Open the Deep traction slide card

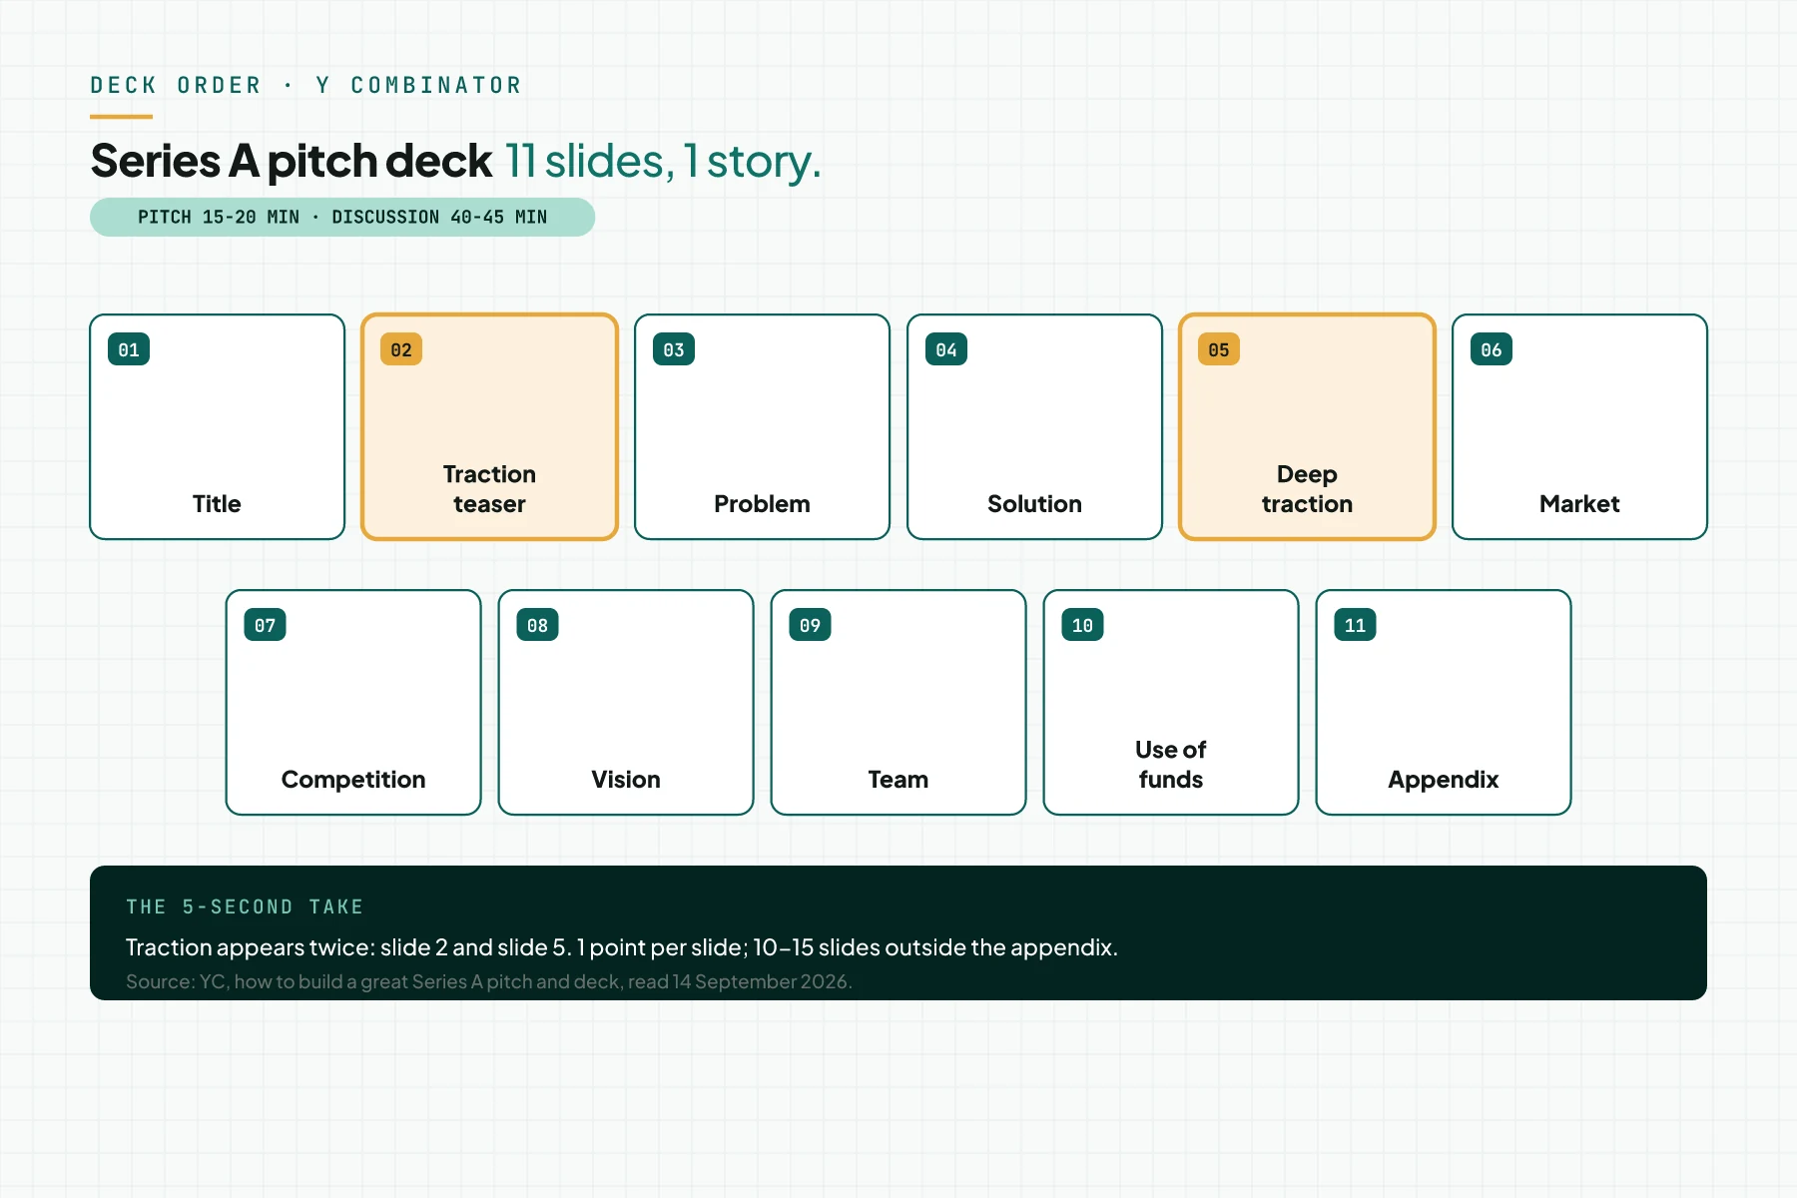(1307, 427)
